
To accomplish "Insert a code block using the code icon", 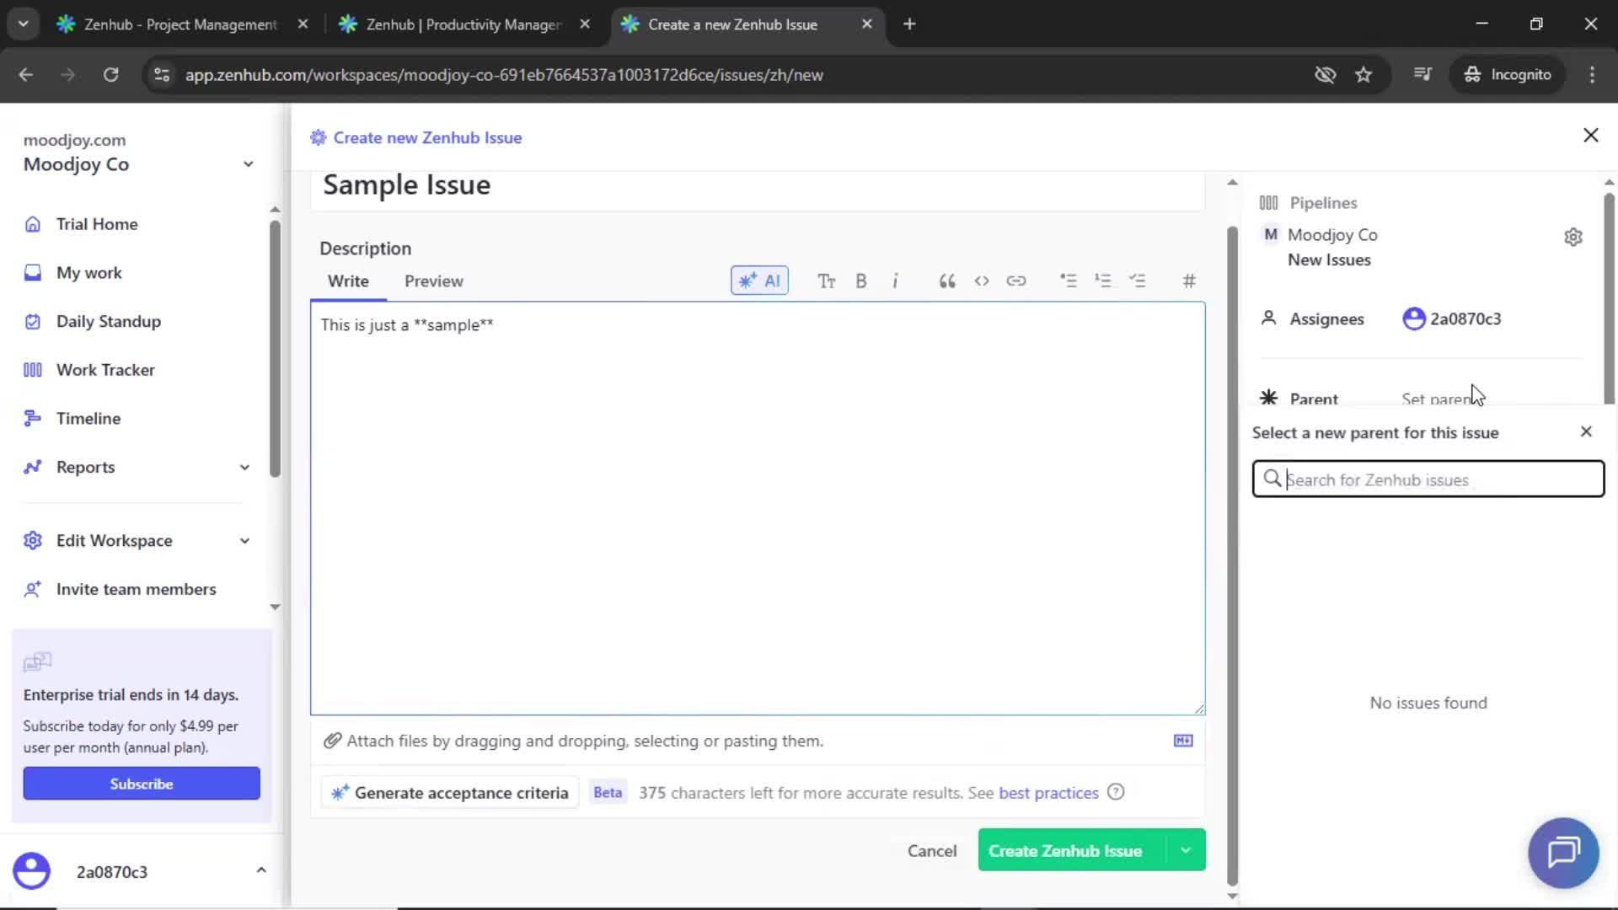I will (x=981, y=281).
